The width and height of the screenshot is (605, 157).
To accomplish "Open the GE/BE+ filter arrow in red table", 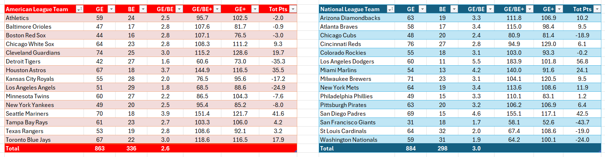I will pyautogui.click(x=217, y=9).
